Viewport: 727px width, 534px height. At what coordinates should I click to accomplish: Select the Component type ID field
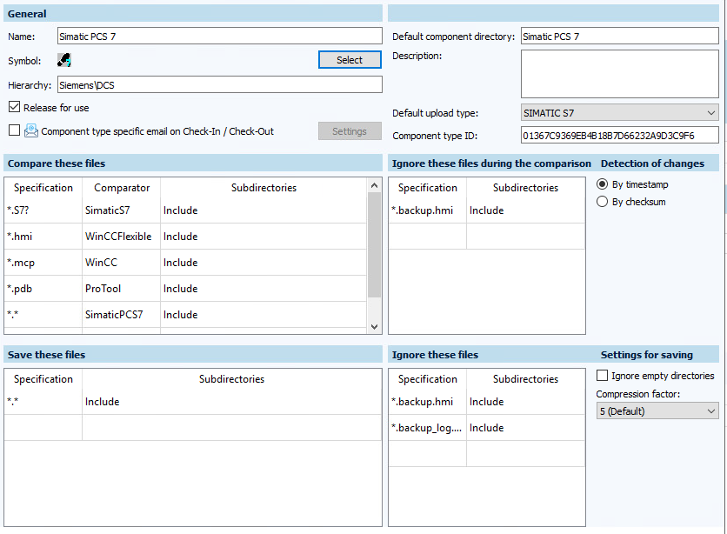coord(620,136)
